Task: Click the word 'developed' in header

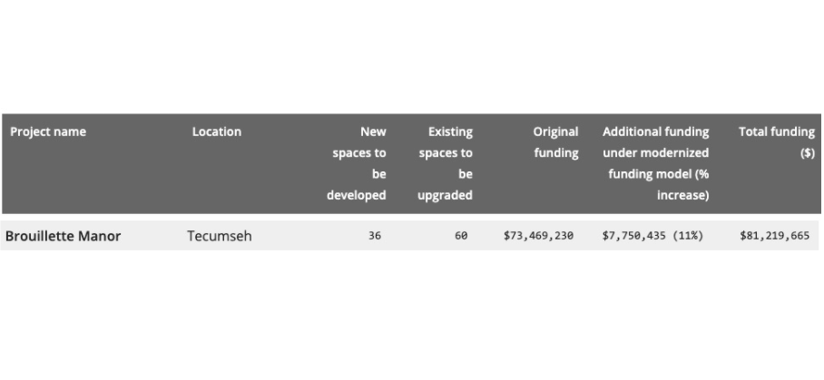Action: [x=357, y=195]
